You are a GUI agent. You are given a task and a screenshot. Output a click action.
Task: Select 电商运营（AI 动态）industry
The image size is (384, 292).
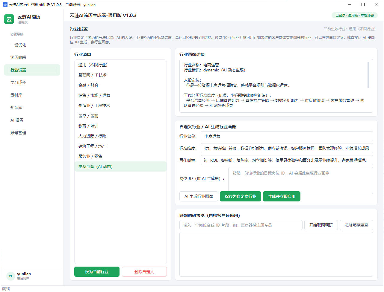tap(120, 166)
